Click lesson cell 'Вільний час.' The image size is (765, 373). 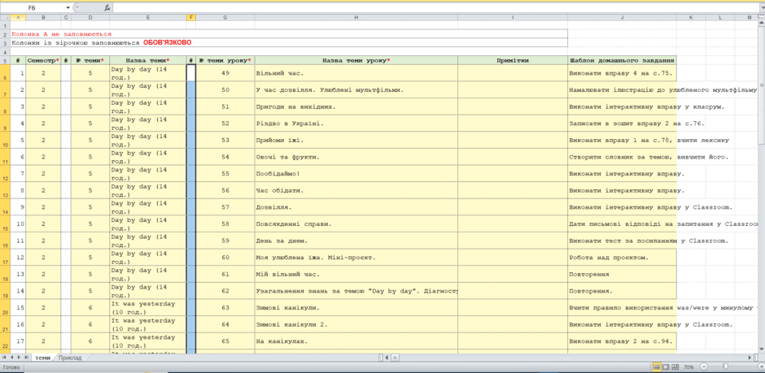[356, 73]
